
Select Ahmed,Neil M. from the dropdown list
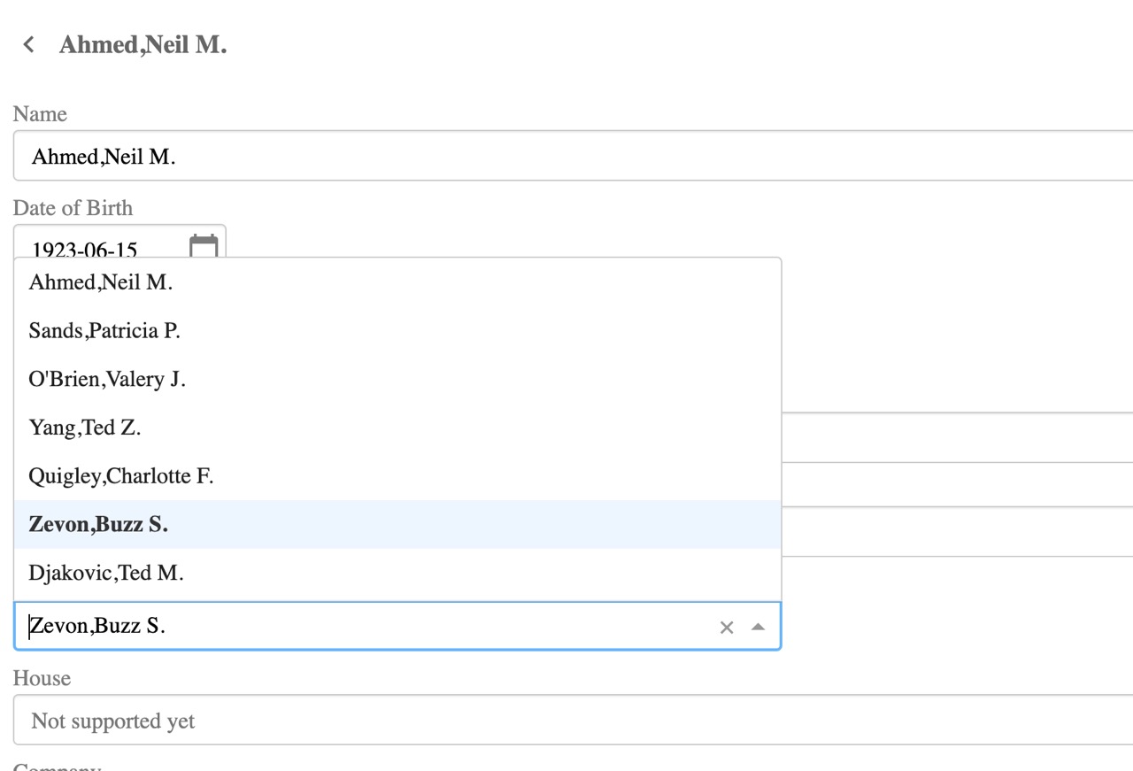100,282
